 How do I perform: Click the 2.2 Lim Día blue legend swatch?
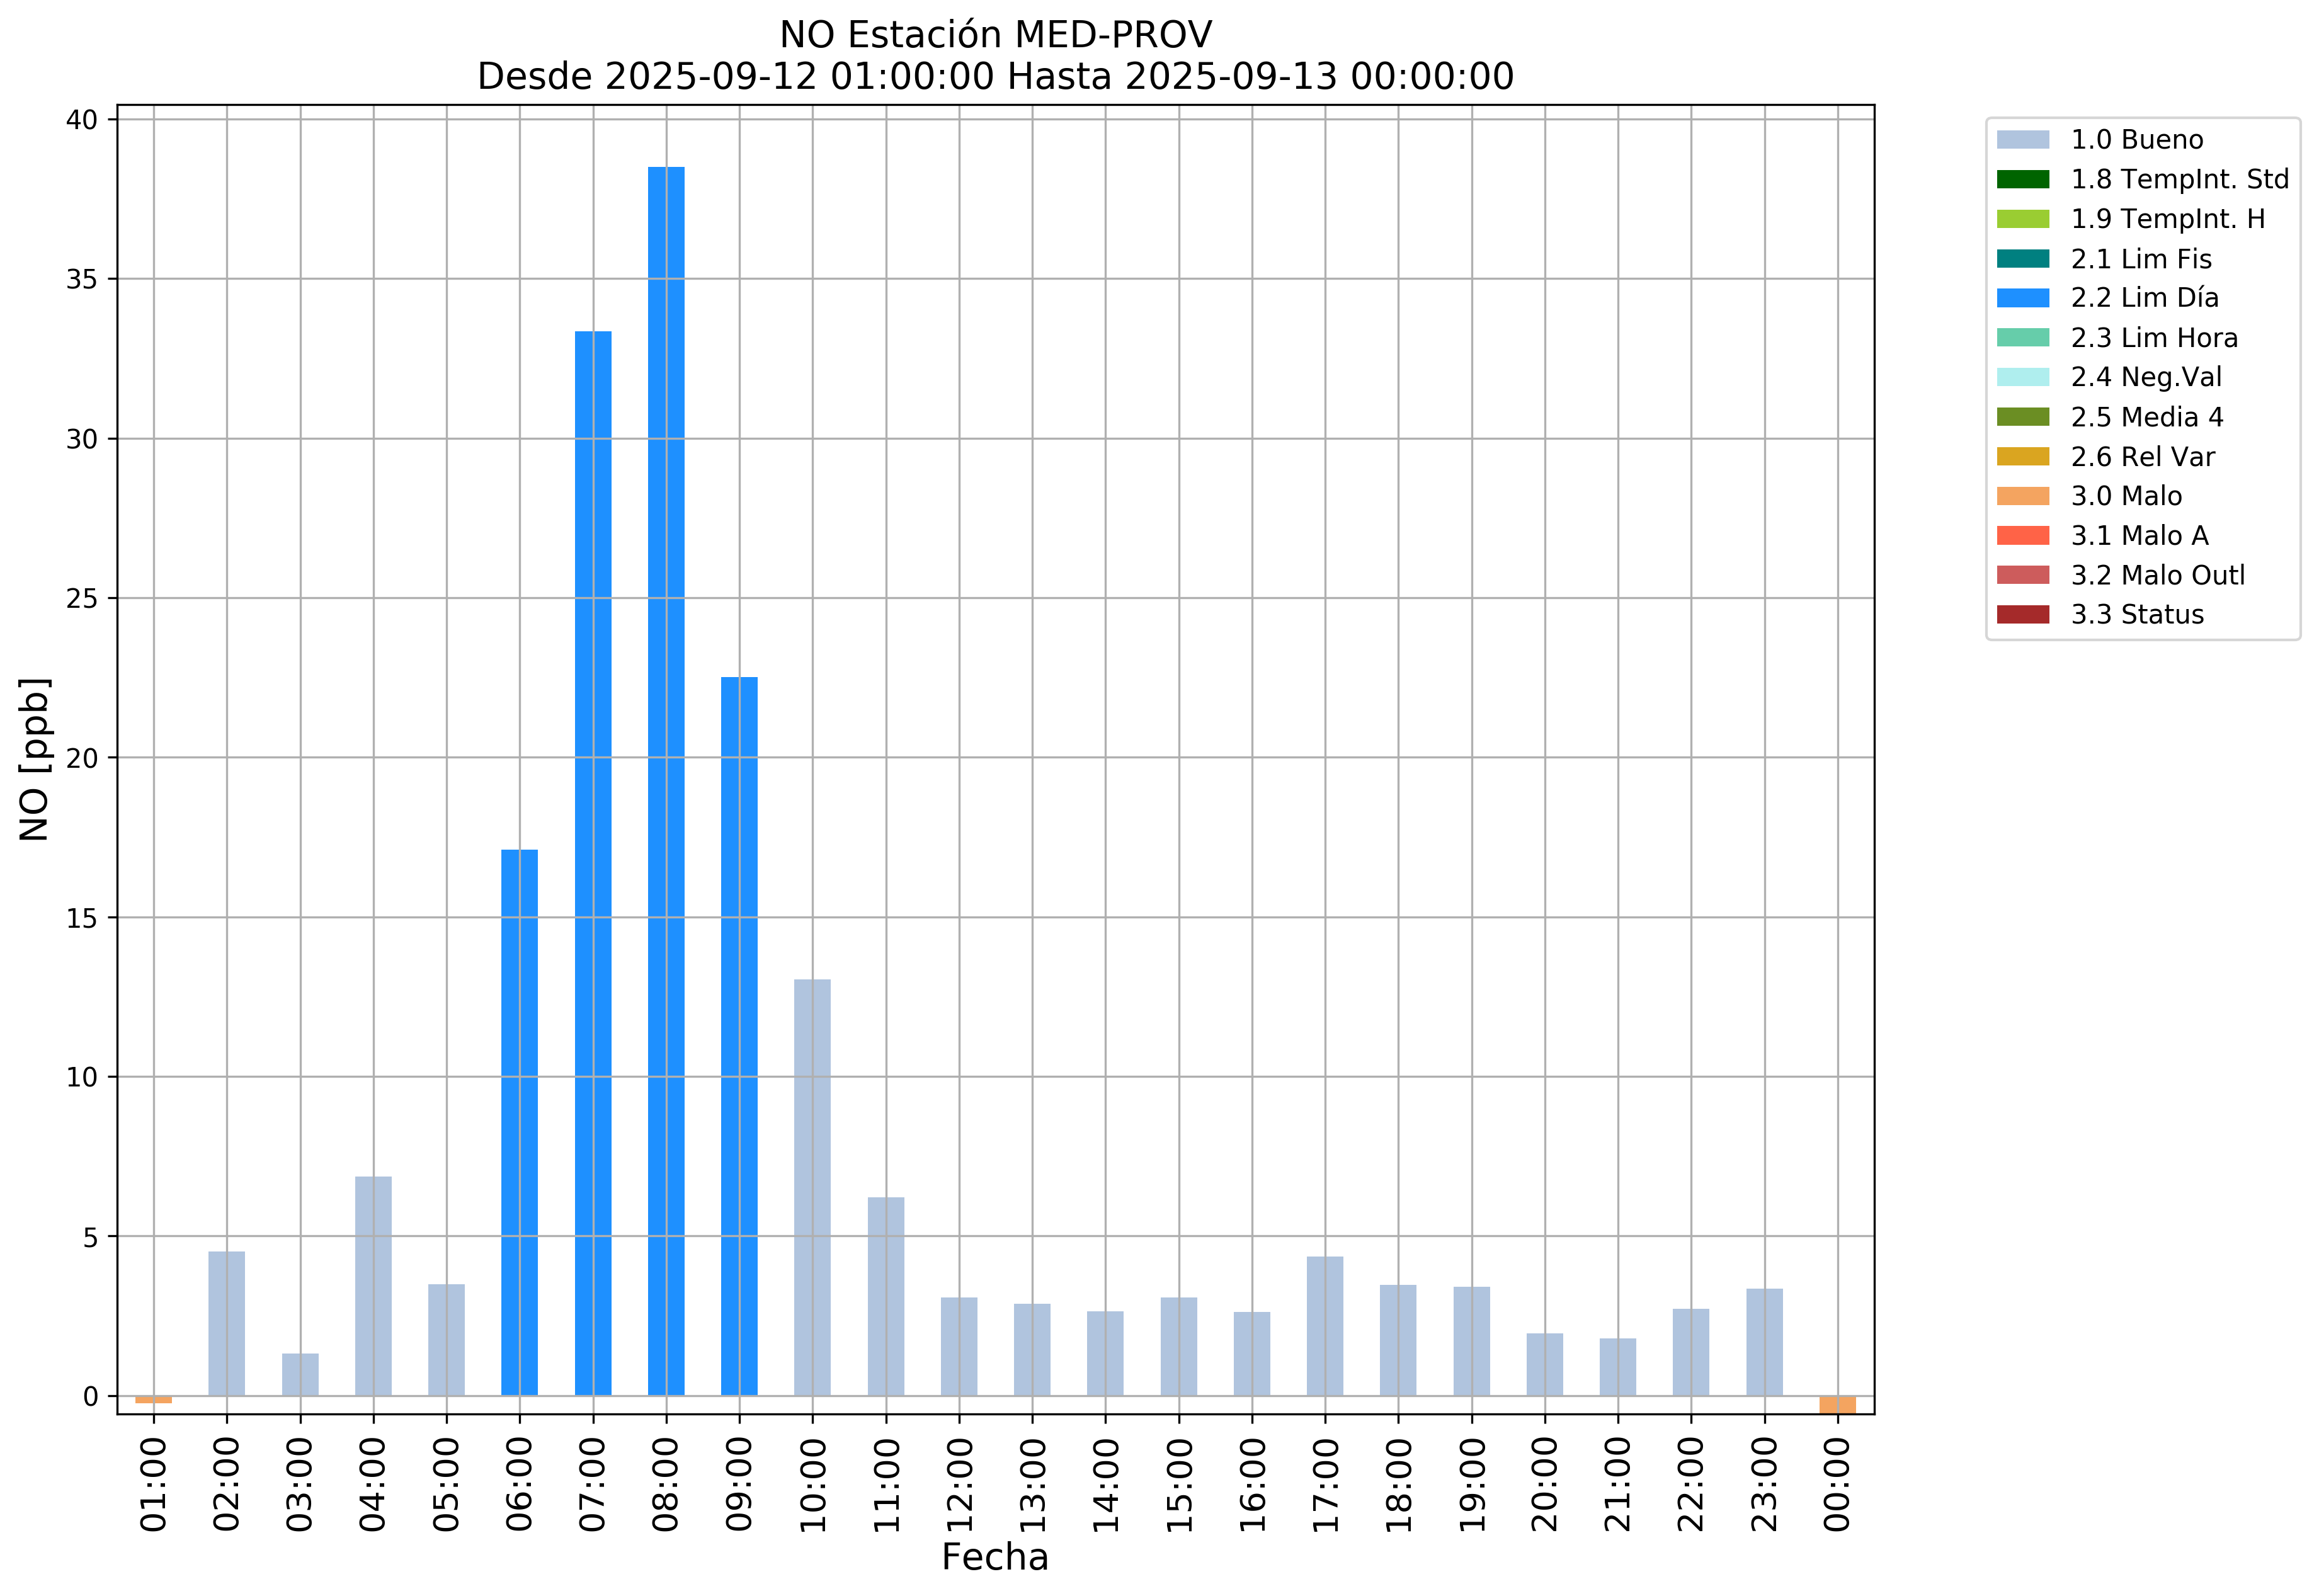pos(2022,298)
